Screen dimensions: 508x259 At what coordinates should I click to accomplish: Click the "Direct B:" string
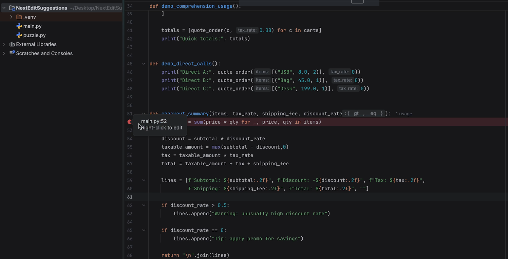coord(195,80)
